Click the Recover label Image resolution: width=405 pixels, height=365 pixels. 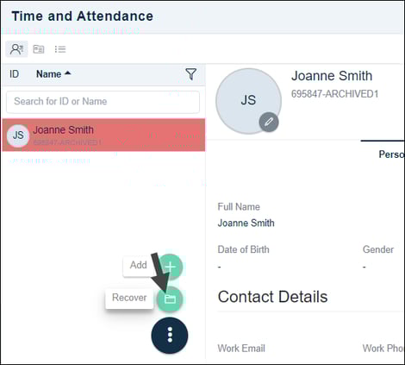(x=129, y=298)
